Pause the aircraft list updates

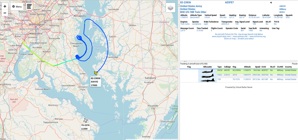click(x=295, y=64)
